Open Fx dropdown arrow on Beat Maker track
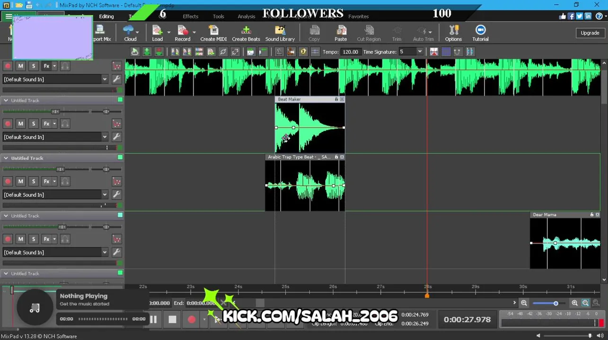Screen dimensions: 608x340 [x=54, y=124]
